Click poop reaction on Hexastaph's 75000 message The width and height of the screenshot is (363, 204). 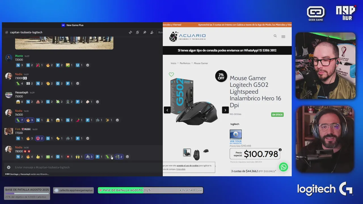pyautogui.click(x=39, y=102)
